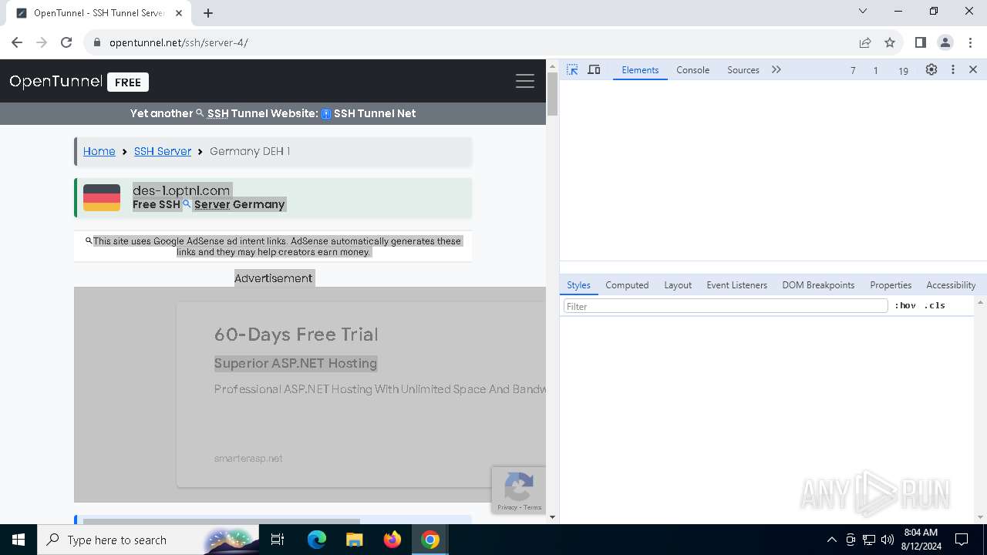
Task: Select the OpenTunnel - SSH Tunnel Server tab
Action: [x=99, y=13]
